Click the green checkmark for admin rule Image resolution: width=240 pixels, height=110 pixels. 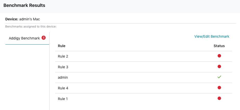point(219,77)
